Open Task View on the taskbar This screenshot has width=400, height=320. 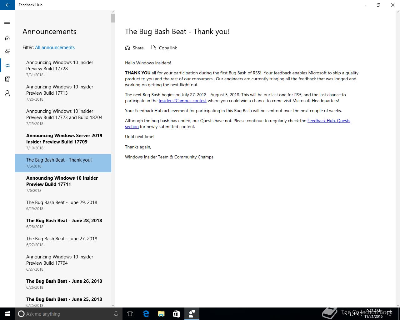[130, 314]
